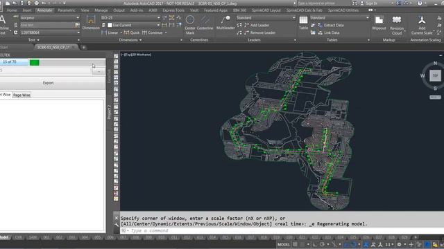Select the Multileader tool

(225, 23)
